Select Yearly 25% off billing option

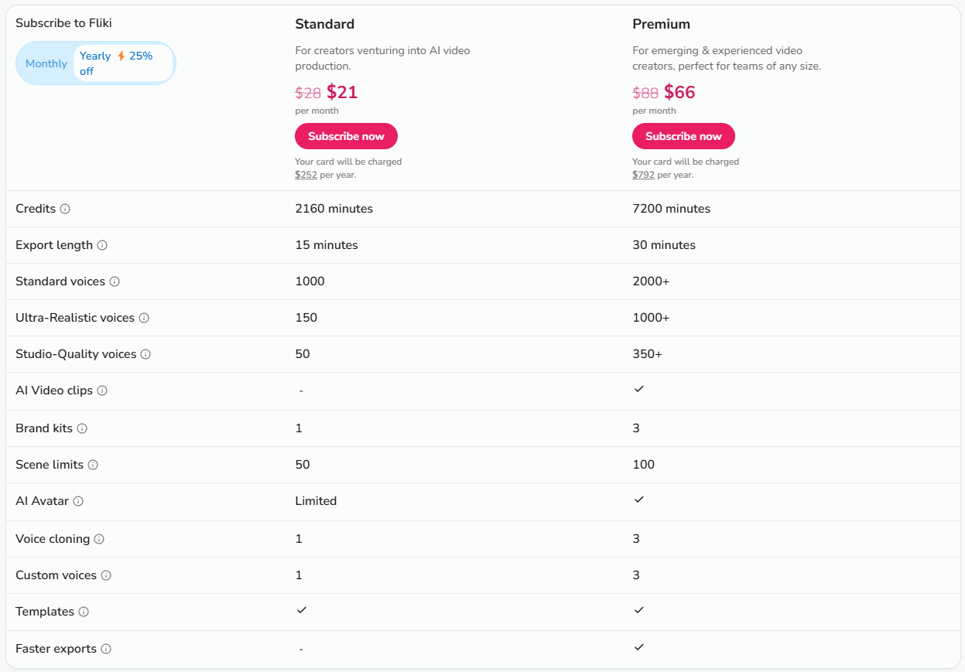coord(123,63)
